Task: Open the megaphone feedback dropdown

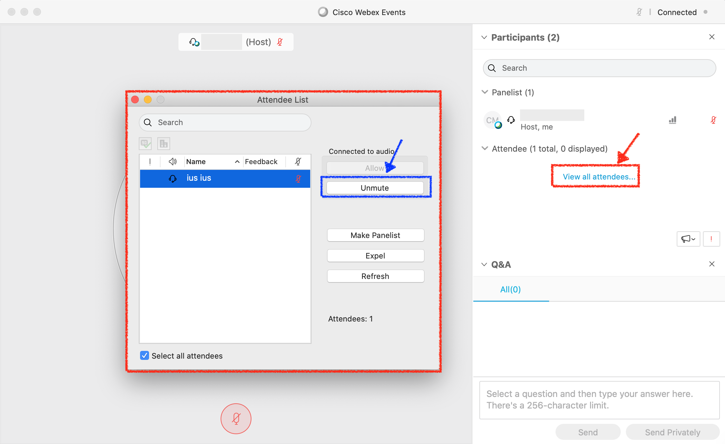Action: point(688,239)
